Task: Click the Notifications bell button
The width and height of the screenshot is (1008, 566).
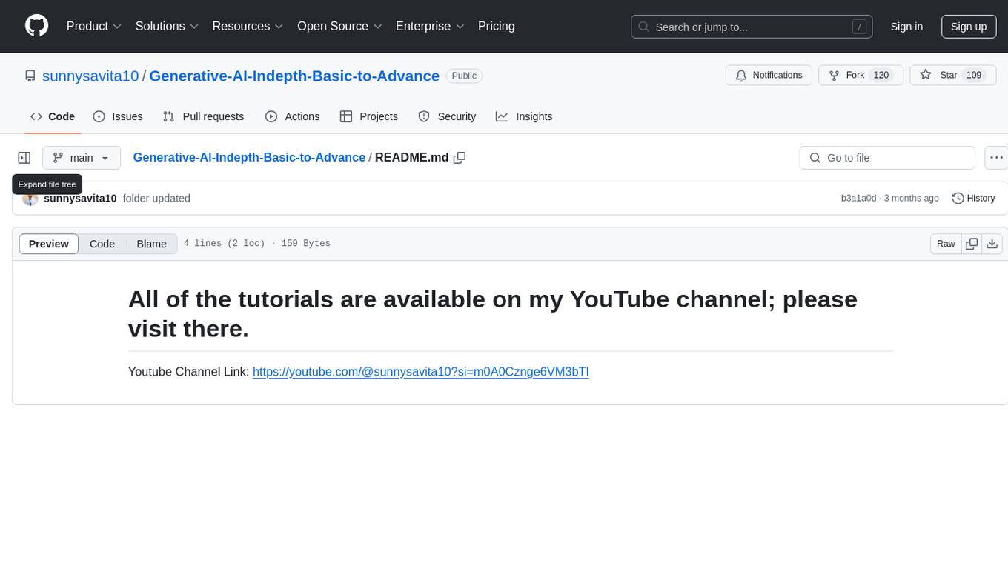Action: click(769, 76)
